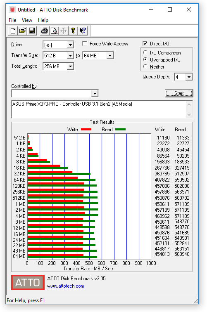Activate the context help arrow icon
207x312 pixels.
83,31
